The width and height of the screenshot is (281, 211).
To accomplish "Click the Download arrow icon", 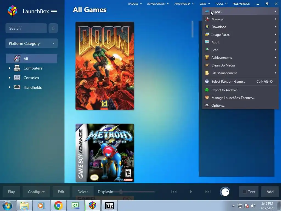I will (207, 27).
